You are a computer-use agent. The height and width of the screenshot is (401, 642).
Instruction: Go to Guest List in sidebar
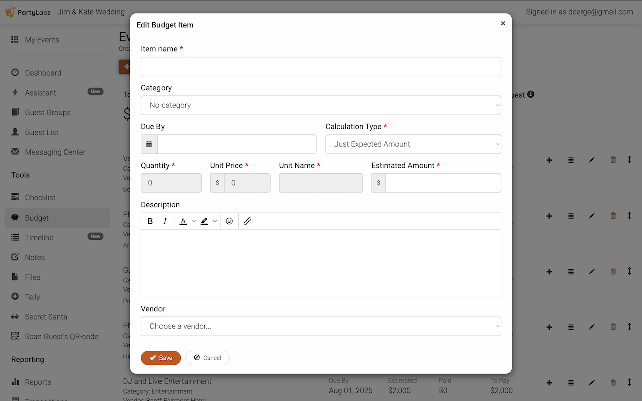(42, 132)
